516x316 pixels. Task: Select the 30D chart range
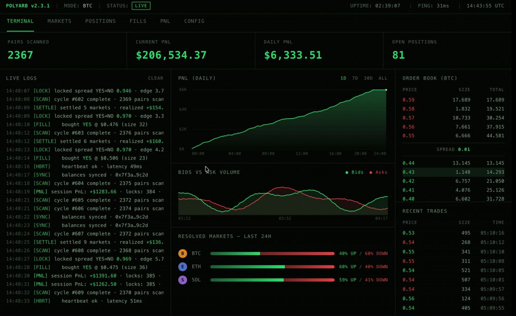click(368, 78)
